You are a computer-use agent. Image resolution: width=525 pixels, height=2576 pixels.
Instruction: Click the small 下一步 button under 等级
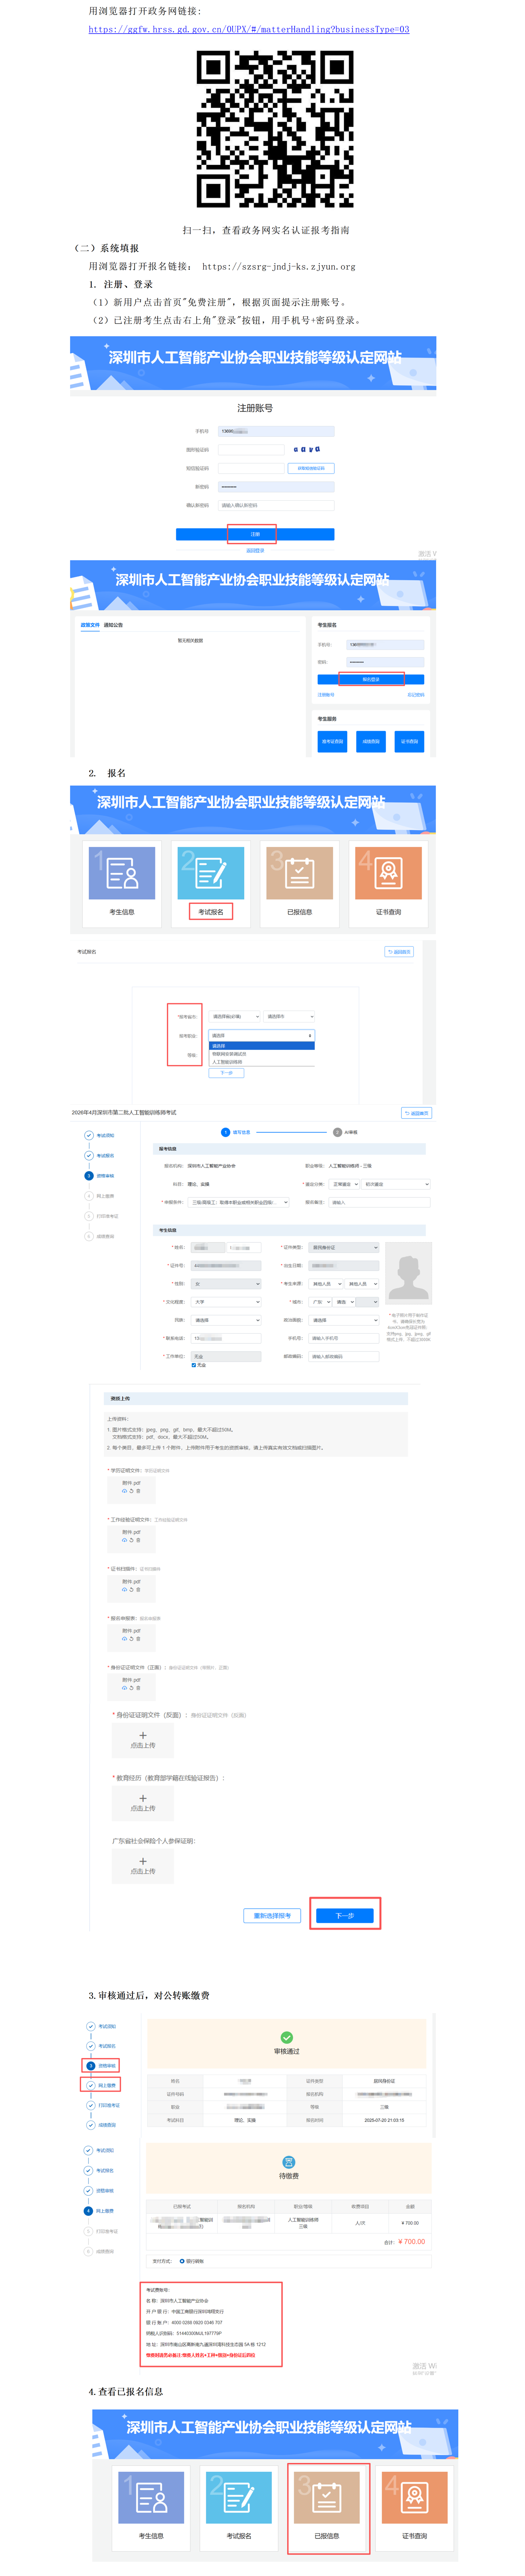pos(226,1073)
